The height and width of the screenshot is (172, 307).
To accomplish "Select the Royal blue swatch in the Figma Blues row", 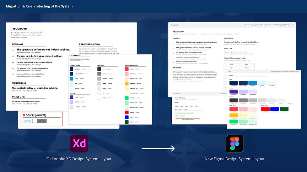I will [x=253, y=83].
